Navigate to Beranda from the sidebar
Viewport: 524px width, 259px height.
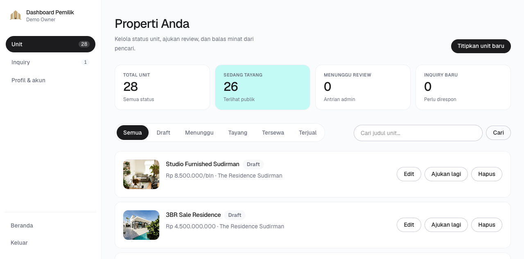(x=50, y=225)
